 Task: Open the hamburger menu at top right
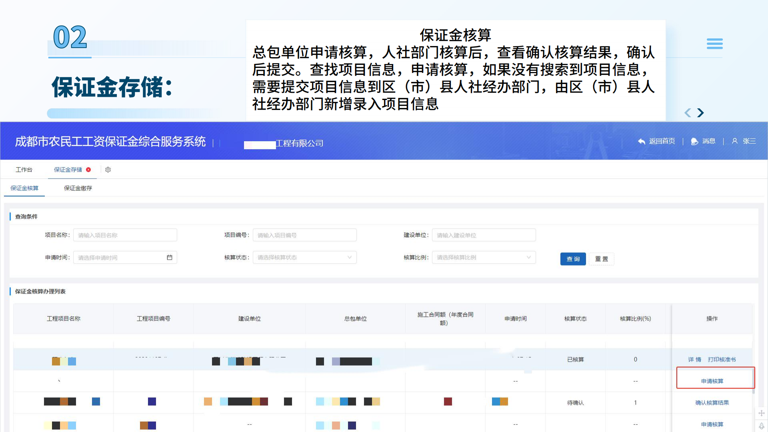pyautogui.click(x=714, y=44)
